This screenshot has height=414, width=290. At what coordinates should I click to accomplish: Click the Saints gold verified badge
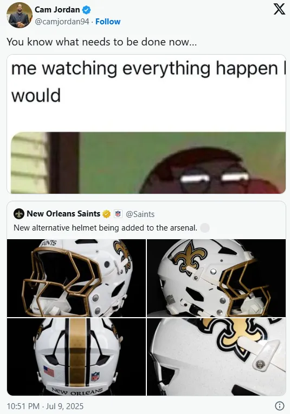point(106,214)
